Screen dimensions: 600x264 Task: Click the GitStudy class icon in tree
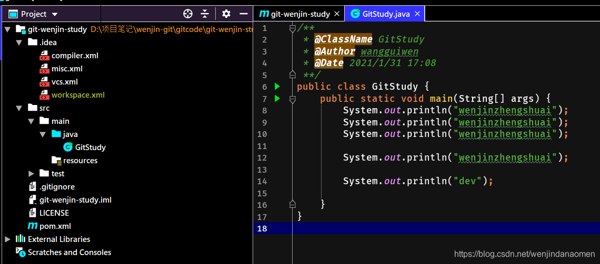click(x=68, y=147)
